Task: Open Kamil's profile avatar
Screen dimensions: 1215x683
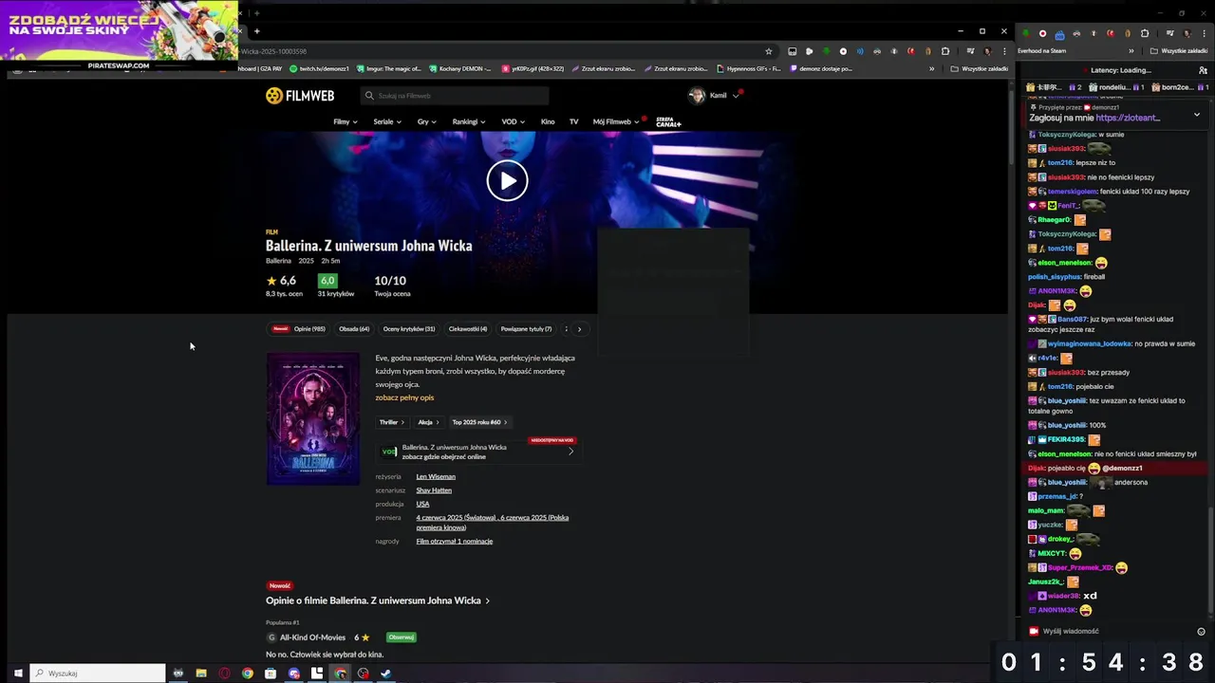Action: click(696, 96)
